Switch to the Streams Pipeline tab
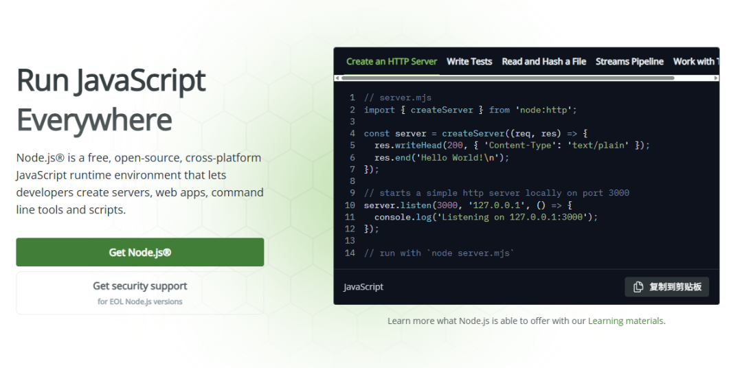The image size is (742, 368). coord(629,62)
